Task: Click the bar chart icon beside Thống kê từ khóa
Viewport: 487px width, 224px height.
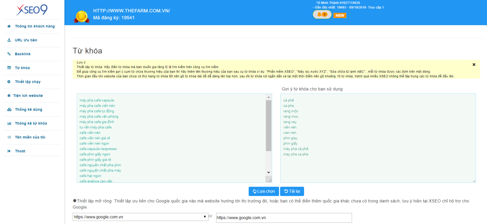Action: pyautogui.click(x=9, y=124)
